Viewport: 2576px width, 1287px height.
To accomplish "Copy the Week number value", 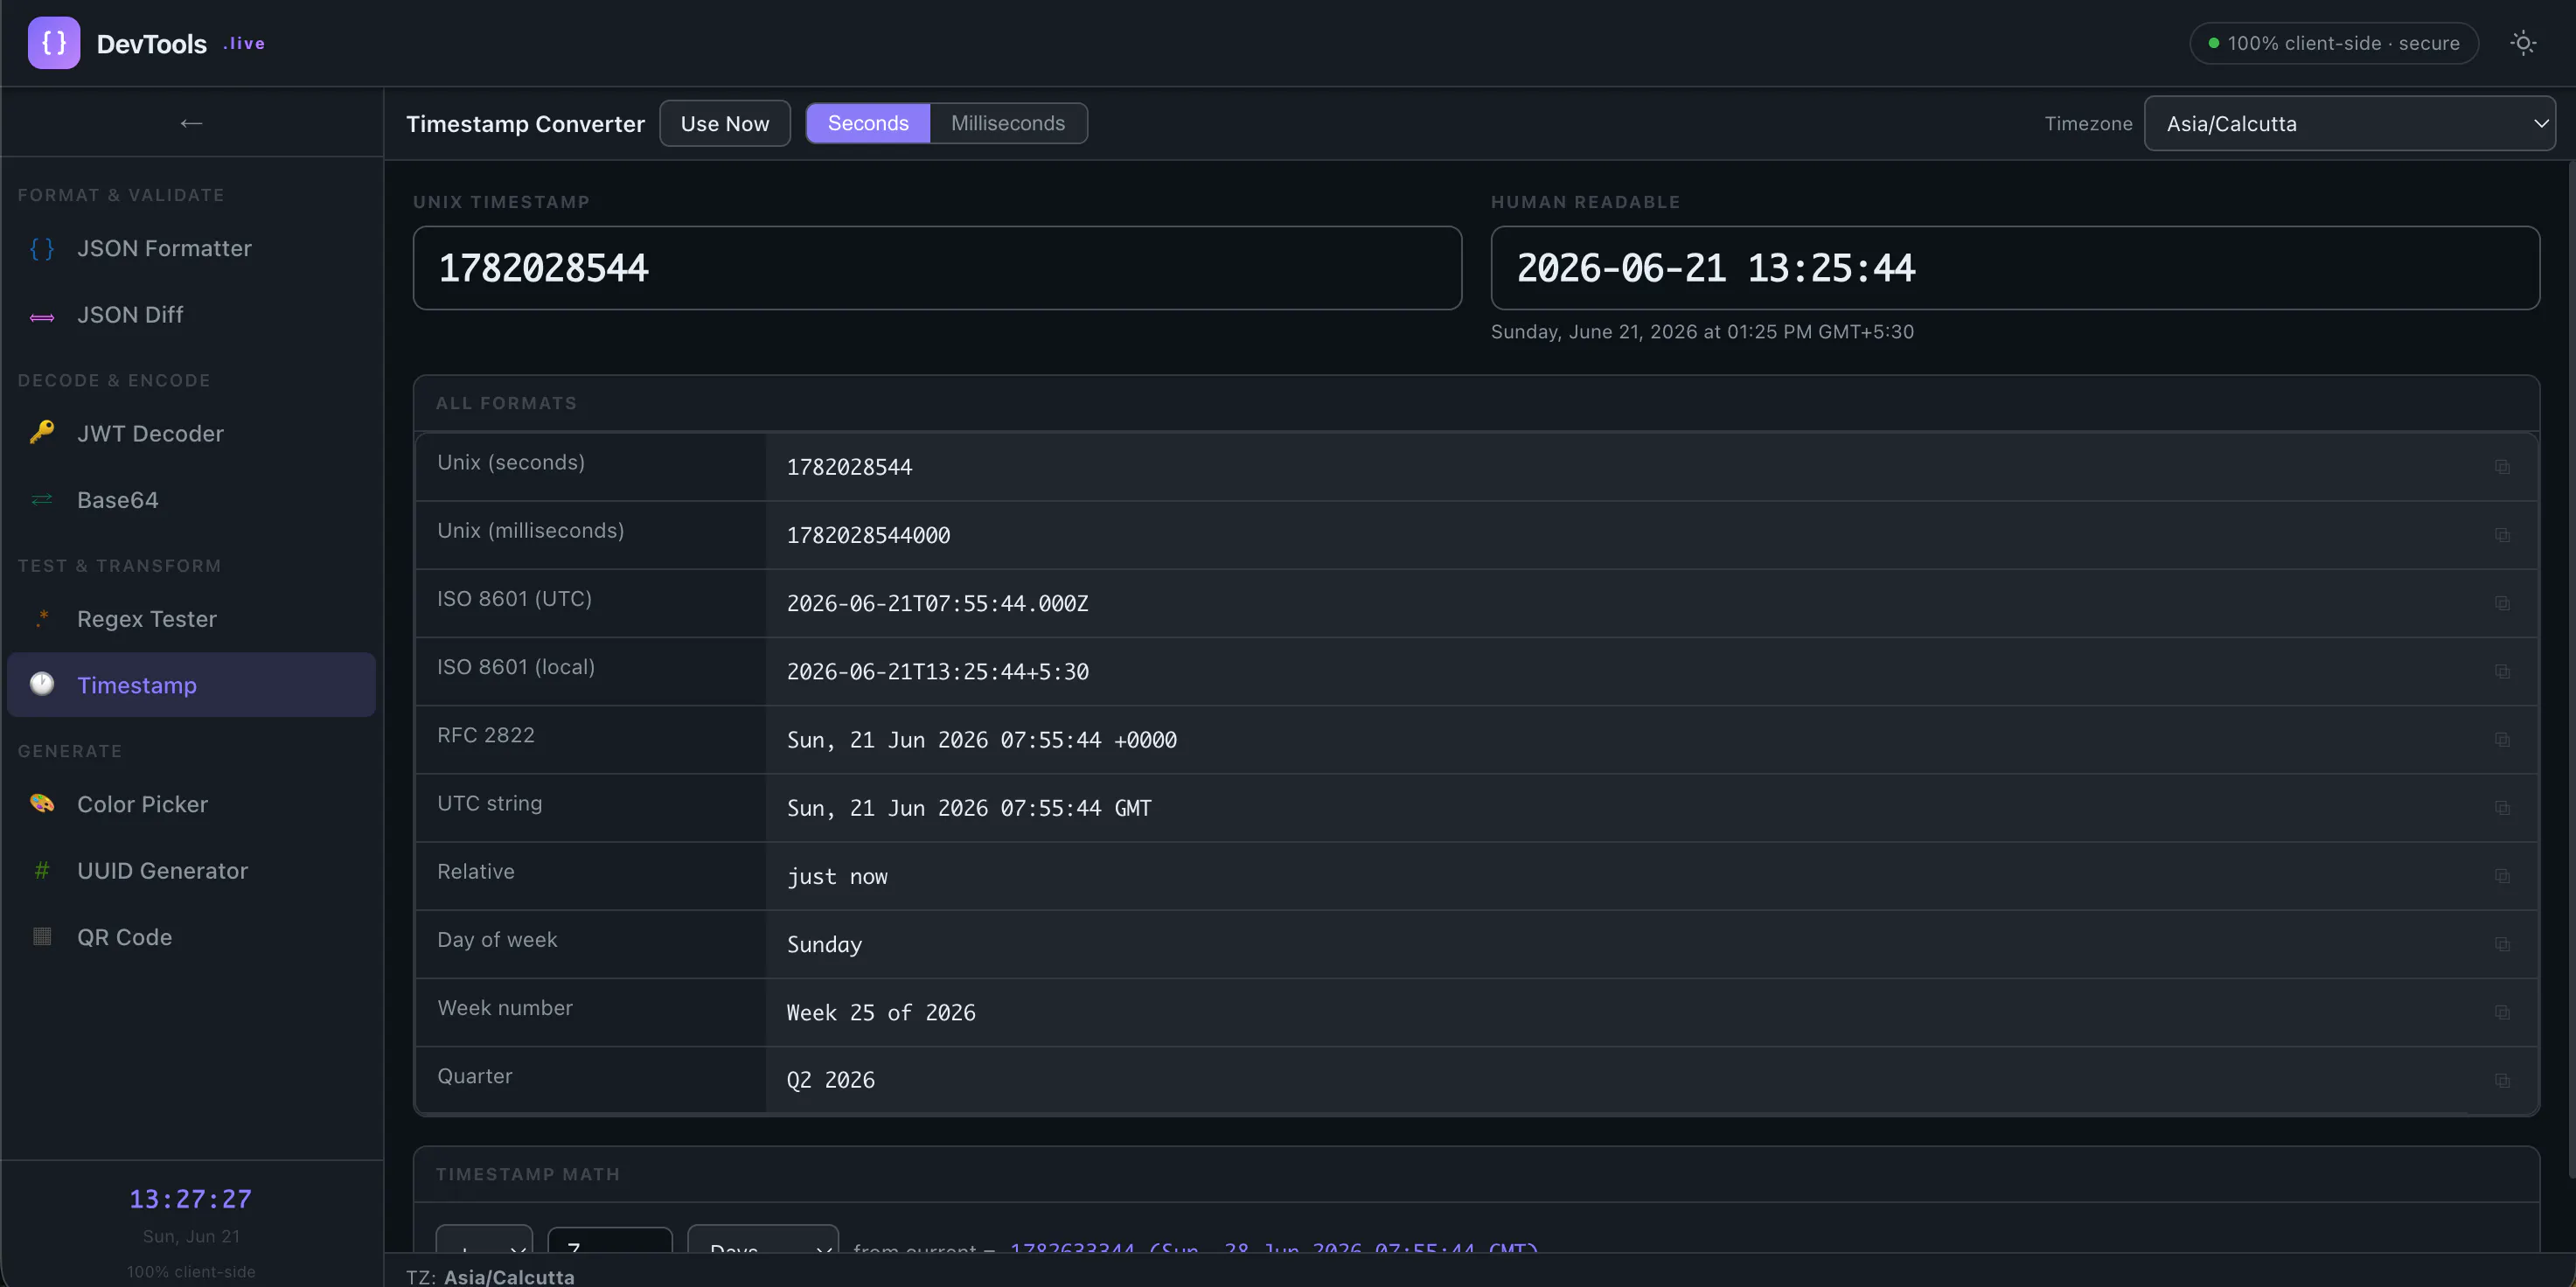I will pos(2502,1012).
